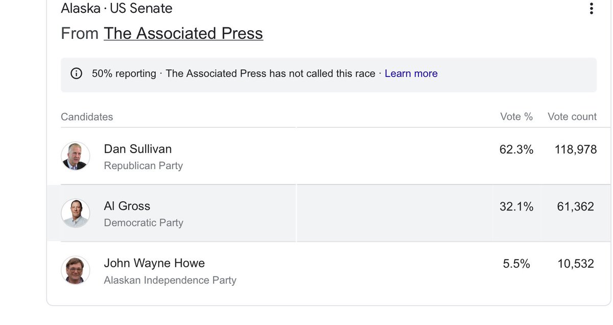Image resolution: width=613 pixels, height=325 pixels.
Task: Click Al Gross's 32.1% vote percentage
Action: click(x=516, y=206)
